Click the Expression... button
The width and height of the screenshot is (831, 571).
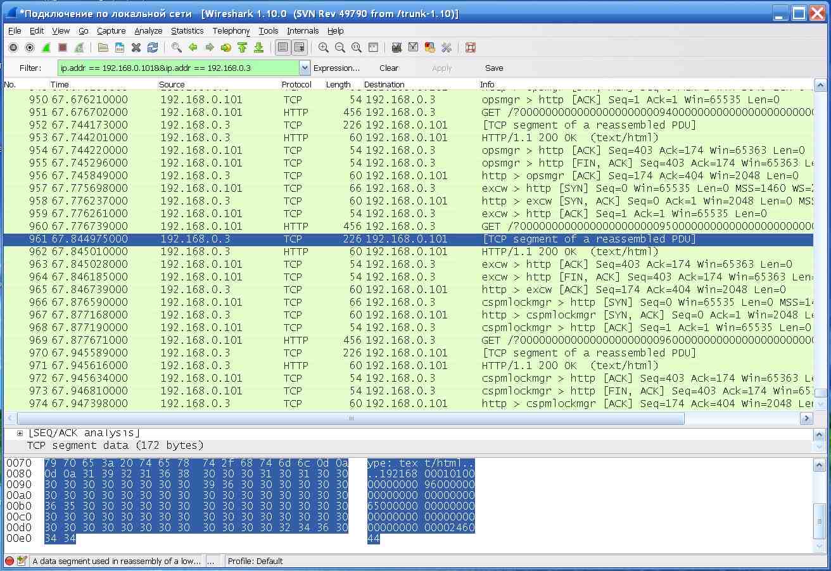pyautogui.click(x=336, y=68)
